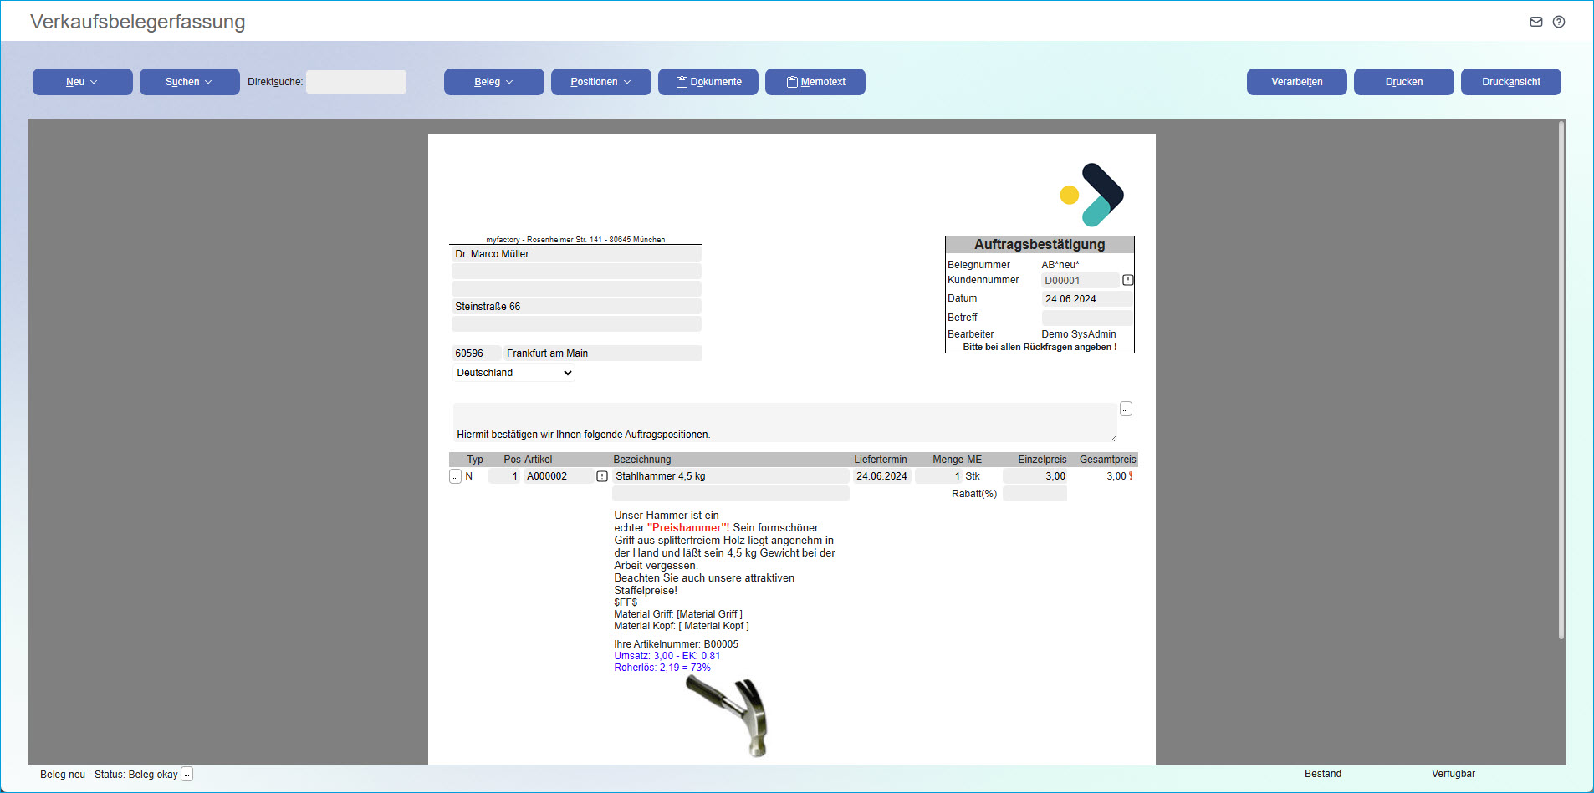Click the intro text area
The height and width of the screenshot is (793, 1594).
pyautogui.click(x=785, y=422)
